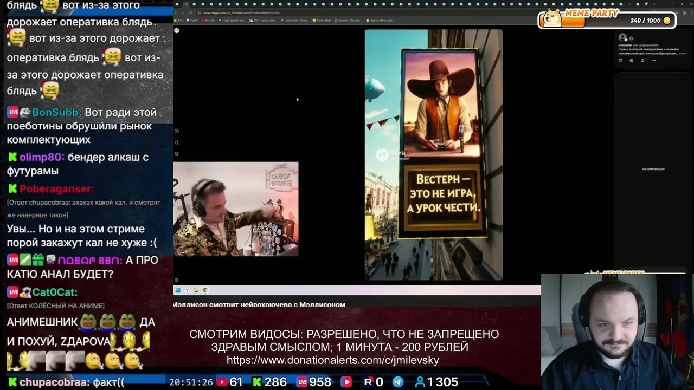Screen dimensions: 694x390
Task: Click the Kick viewer count icon showing 286
Action: tap(258, 382)
